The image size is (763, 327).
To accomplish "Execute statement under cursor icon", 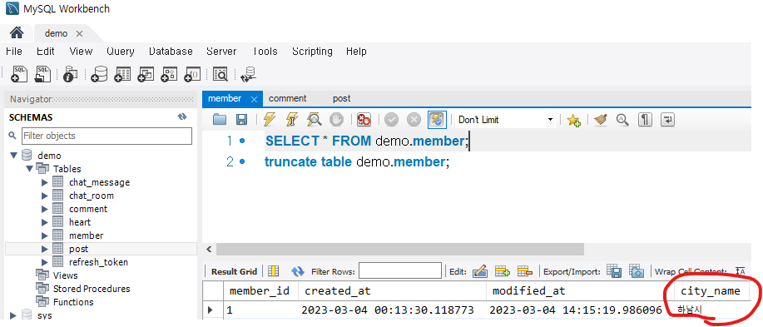I will click(292, 119).
